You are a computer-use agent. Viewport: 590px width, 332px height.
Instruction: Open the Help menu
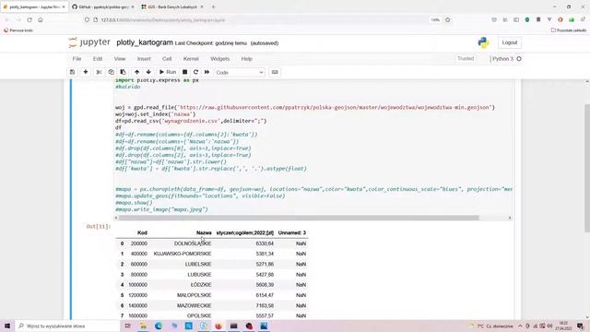[x=246, y=59]
